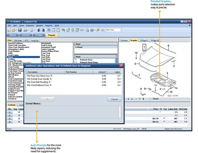Switch to the Profile tab
This screenshot has height=153, width=198.
pos(39,35)
